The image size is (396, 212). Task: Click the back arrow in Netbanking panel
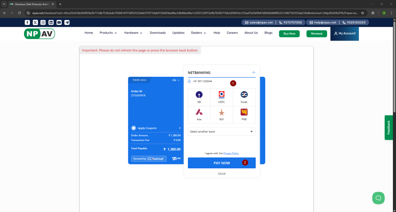click(x=254, y=73)
